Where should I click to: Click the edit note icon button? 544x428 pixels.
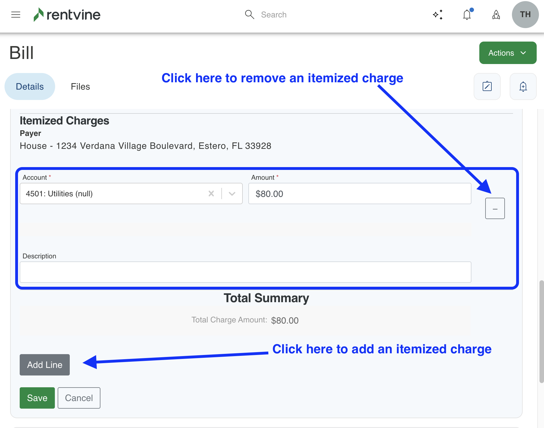(487, 86)
